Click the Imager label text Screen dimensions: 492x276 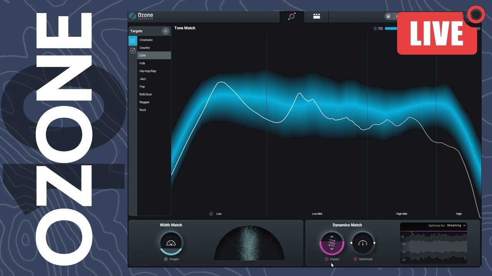[x=174, y=259]
